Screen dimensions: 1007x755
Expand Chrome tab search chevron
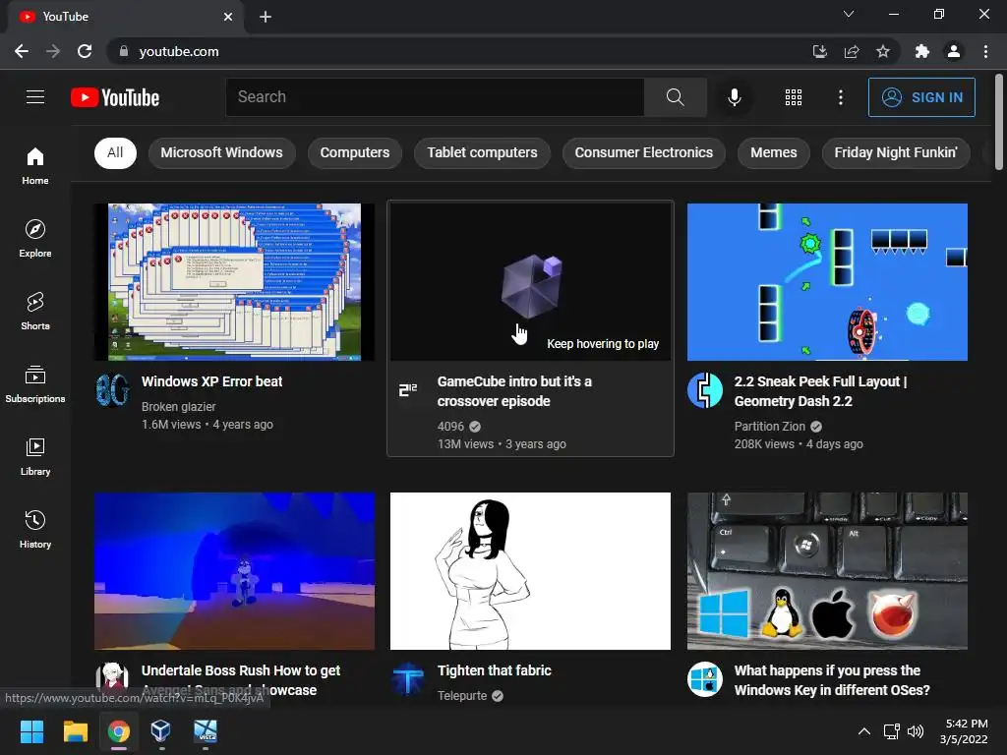tap(849, 14)
